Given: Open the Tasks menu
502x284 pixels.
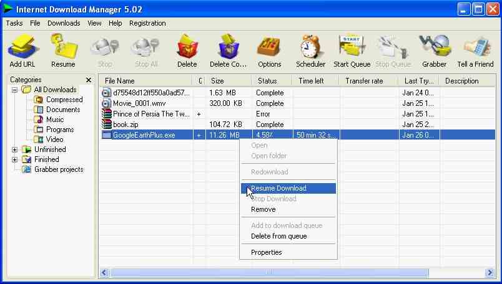Looking at the screenshot, I should pos(14,23).
